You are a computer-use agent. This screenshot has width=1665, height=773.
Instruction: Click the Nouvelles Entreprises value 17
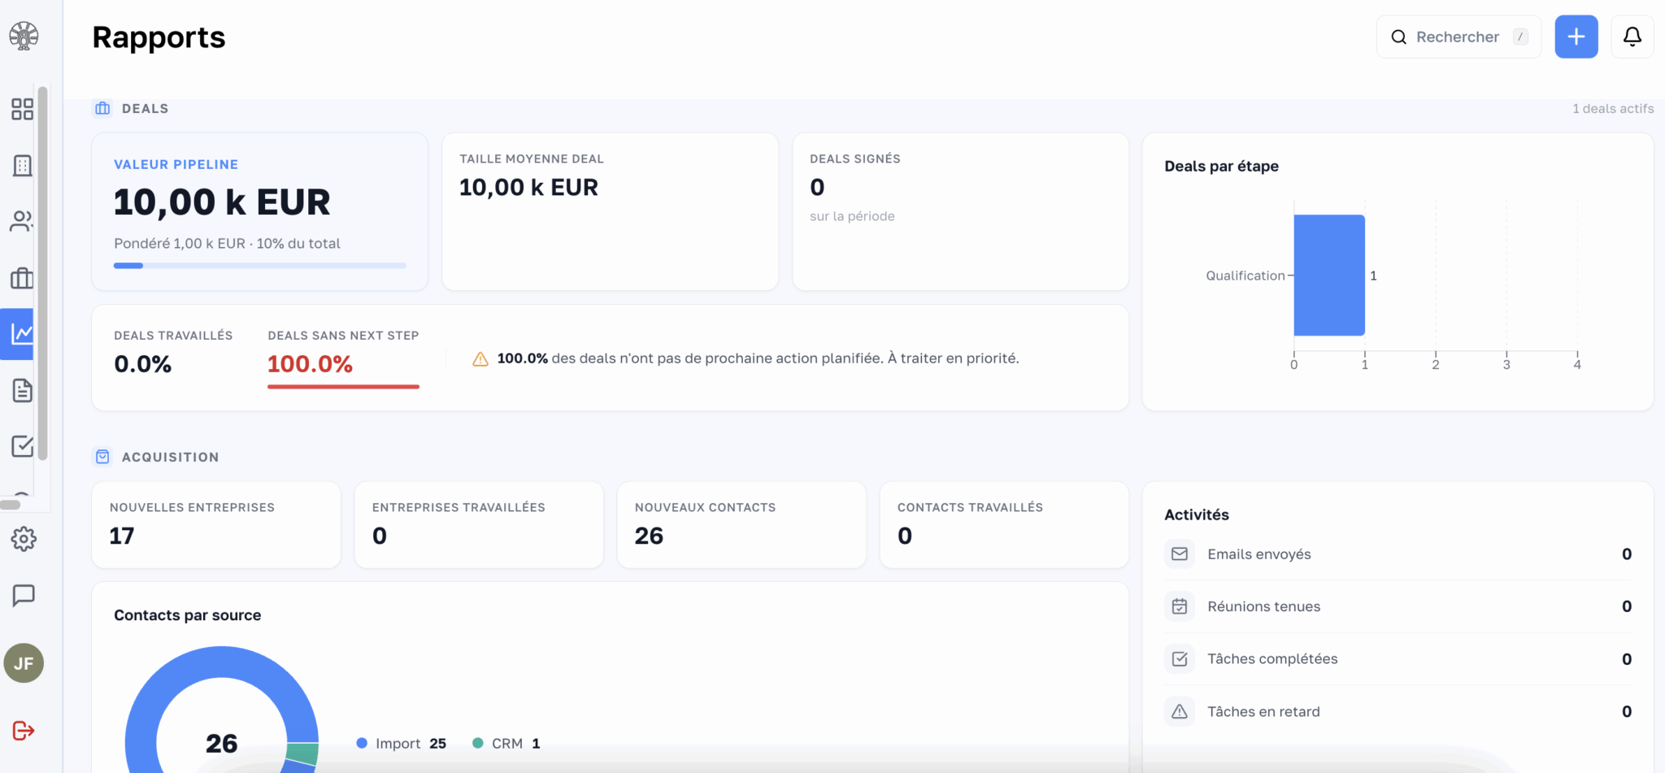122,536
